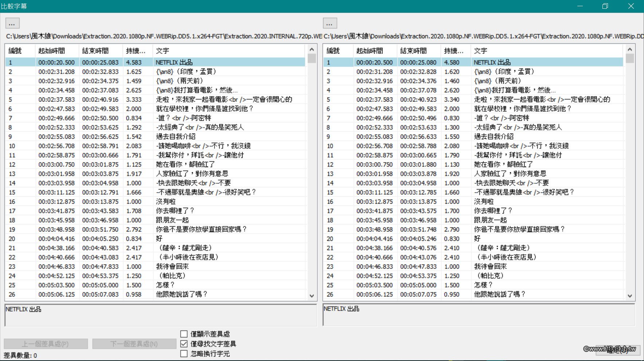Select left row '跟朋友一起'
The width and height of the screenshot is (644, 361).
point(155,220)
